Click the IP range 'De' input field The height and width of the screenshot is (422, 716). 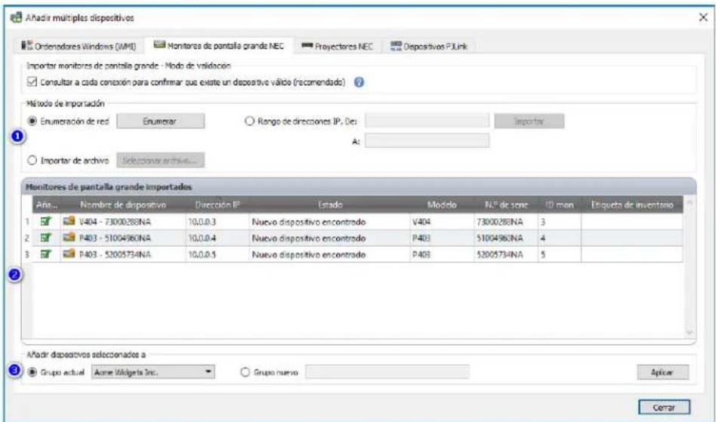[427, 121]
